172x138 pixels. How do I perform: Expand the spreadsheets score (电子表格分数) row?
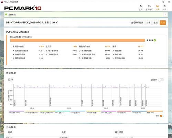47,51
